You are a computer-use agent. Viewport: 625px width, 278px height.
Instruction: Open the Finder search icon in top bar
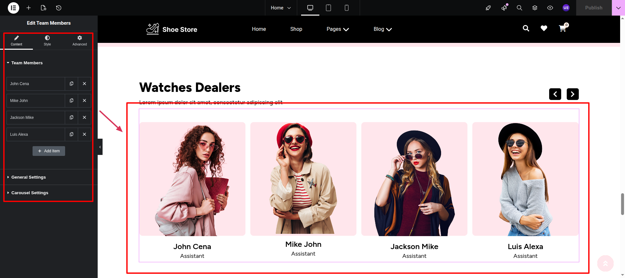(519, 8)
